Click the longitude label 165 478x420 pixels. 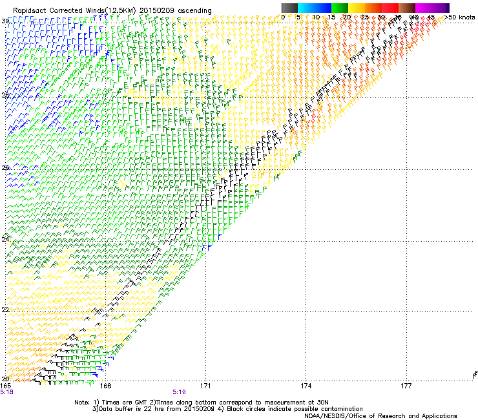pyautogui.click(x=5, y=386)
